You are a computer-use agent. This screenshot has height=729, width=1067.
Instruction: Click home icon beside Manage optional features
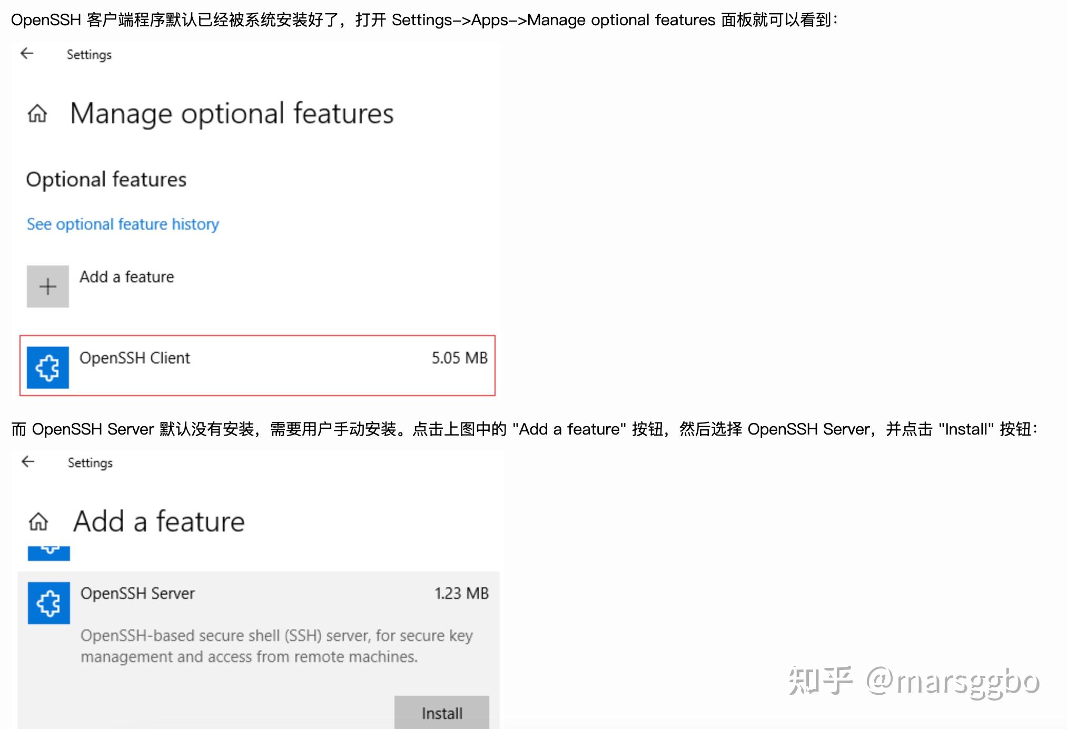pos(37,113)
